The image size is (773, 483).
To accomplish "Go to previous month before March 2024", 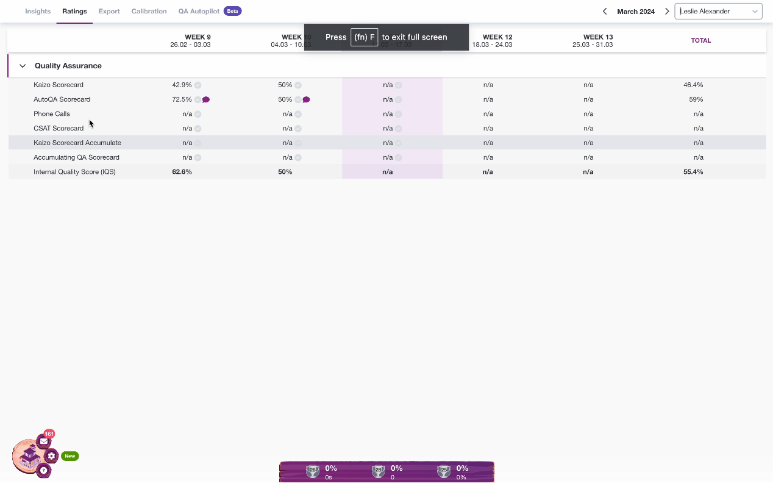I will [605, 11].
